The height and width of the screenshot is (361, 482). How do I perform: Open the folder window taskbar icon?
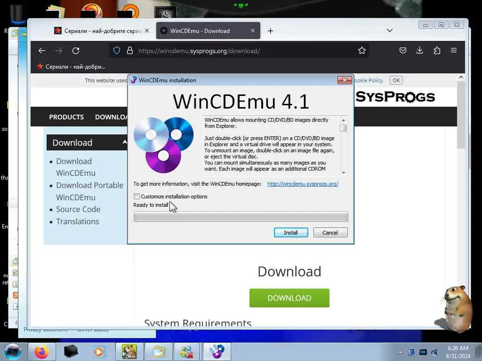[x=158, y=352]
